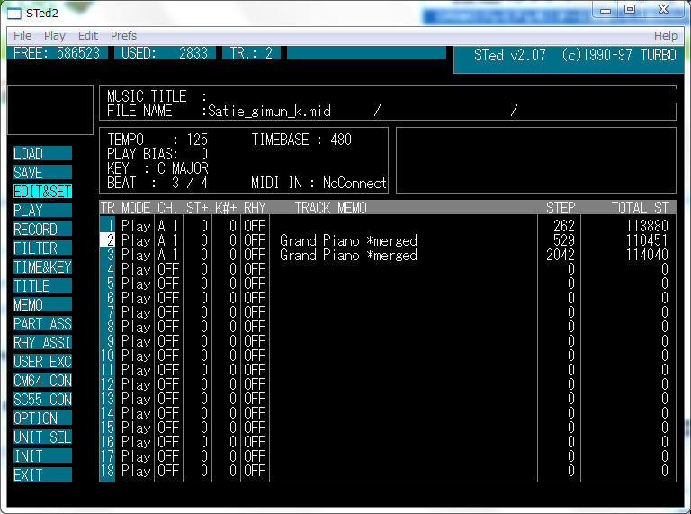Toggle track 2 RHY OFF setting

pyautogui.click(x=255, y=241)
